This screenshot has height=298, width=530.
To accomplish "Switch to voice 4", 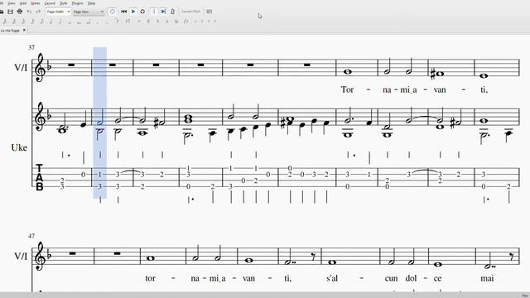I will [215, 22].
